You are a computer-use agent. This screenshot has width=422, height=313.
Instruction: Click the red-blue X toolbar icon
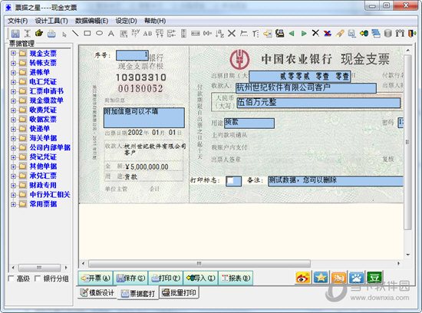point(328,34)
